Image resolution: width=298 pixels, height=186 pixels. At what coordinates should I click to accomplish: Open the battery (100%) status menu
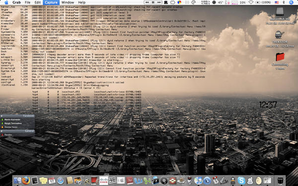(x=263, y=2)
